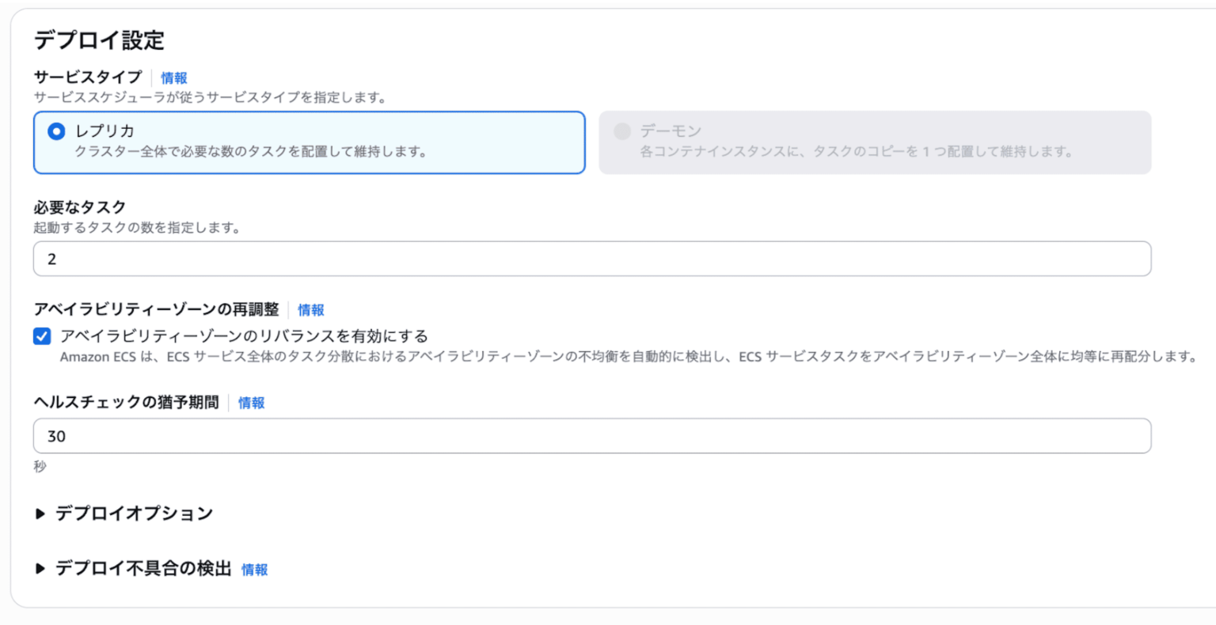Open 情報 link beside アベイラビリティーゾーンの再調整
The height and width of the screenshot is (625, 1216).
311,309
